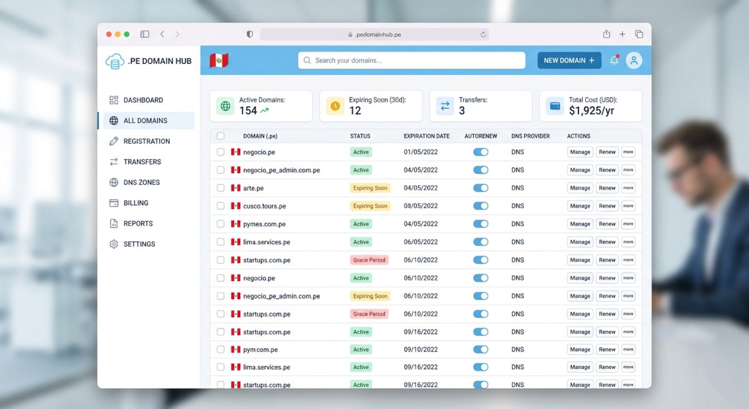The image size is (749, 409).
Task: Open more for negocio_pe_admin.com.pe expiring 04/05/2022
Action: (x=628, y=170)
